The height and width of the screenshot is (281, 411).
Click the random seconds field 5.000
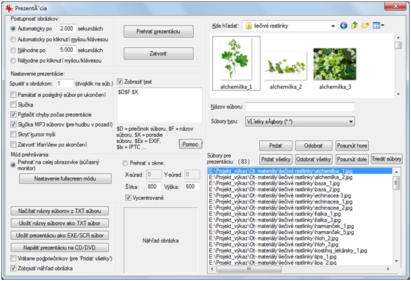(x=67, y=50)
